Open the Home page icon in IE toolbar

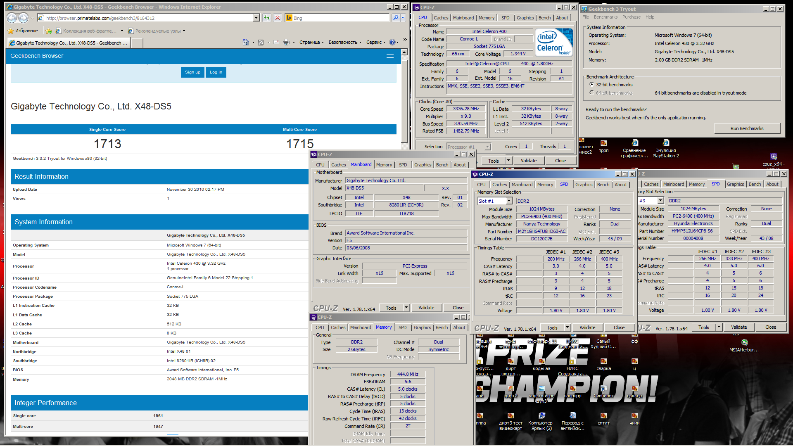[246, 42]
